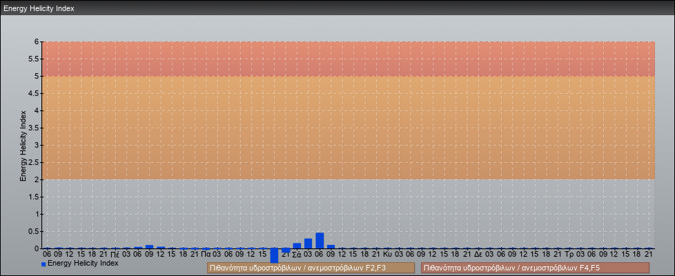Click the y-axis value 0
675x276 pixels.
point(37,248)
